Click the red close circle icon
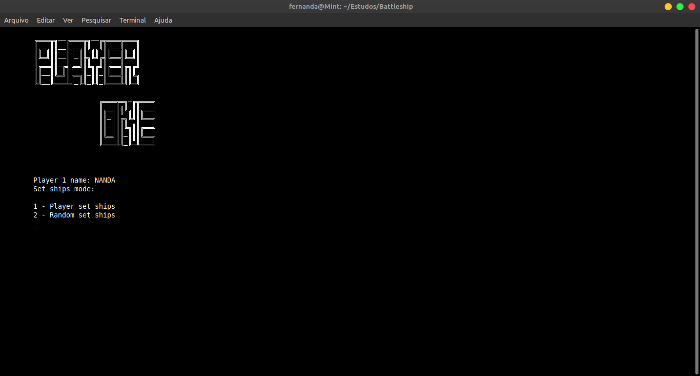This screenshot has height=376, width=700. [x=691, y=6]
